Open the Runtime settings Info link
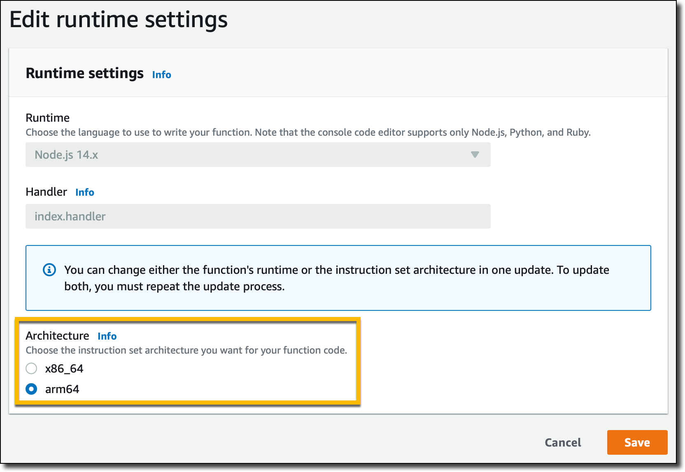The height and width of the screenshot is (472, 685). pyautogui.click(x=161, y=74)
